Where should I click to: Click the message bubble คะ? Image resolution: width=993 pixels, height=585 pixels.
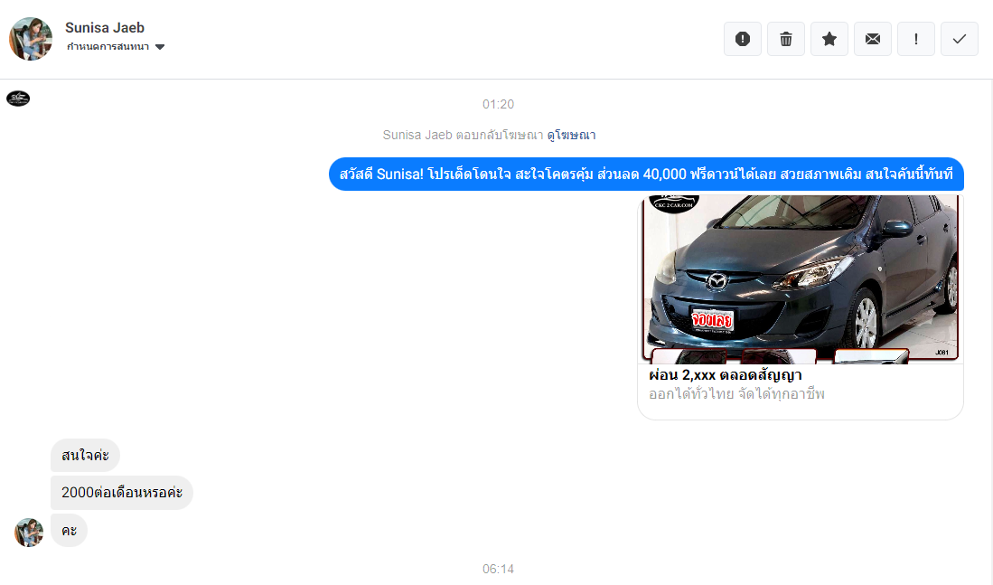(69, 531)
